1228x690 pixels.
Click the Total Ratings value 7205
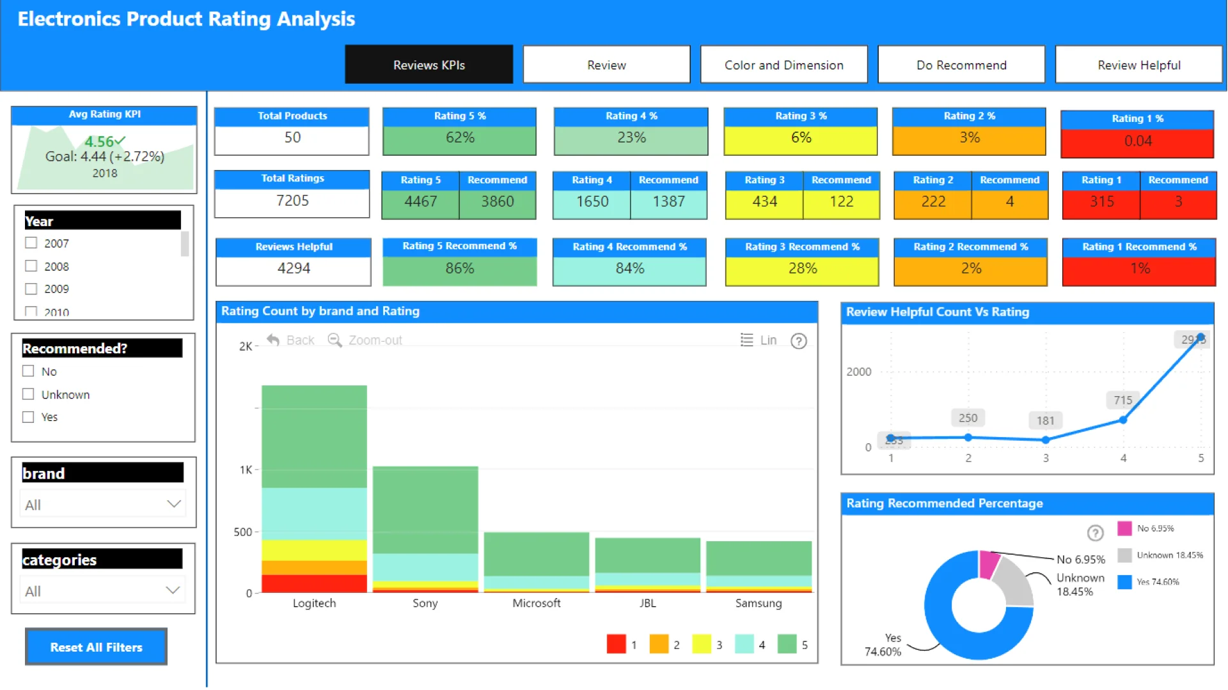(292, 201)
